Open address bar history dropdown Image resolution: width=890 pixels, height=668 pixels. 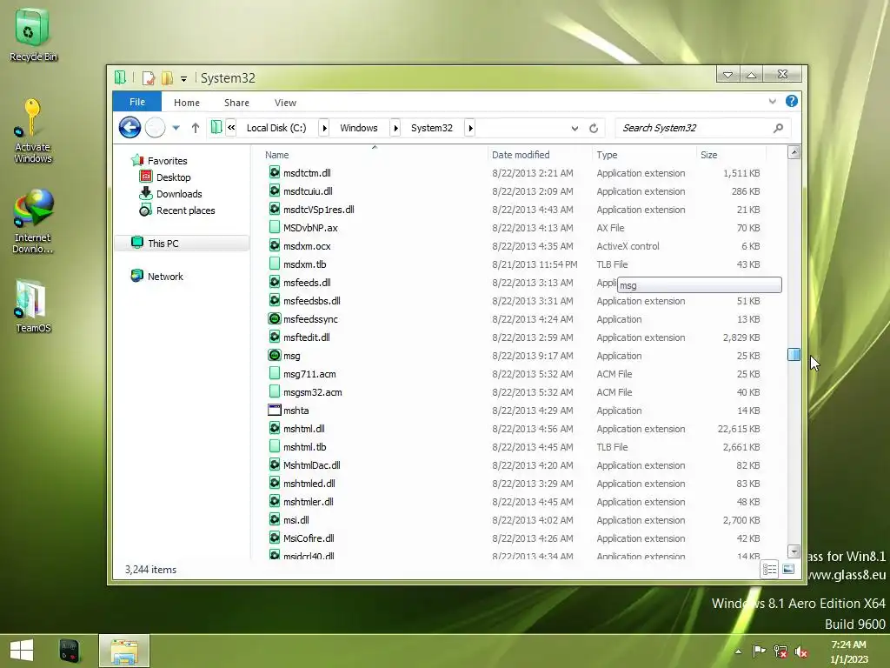[575, 129]
